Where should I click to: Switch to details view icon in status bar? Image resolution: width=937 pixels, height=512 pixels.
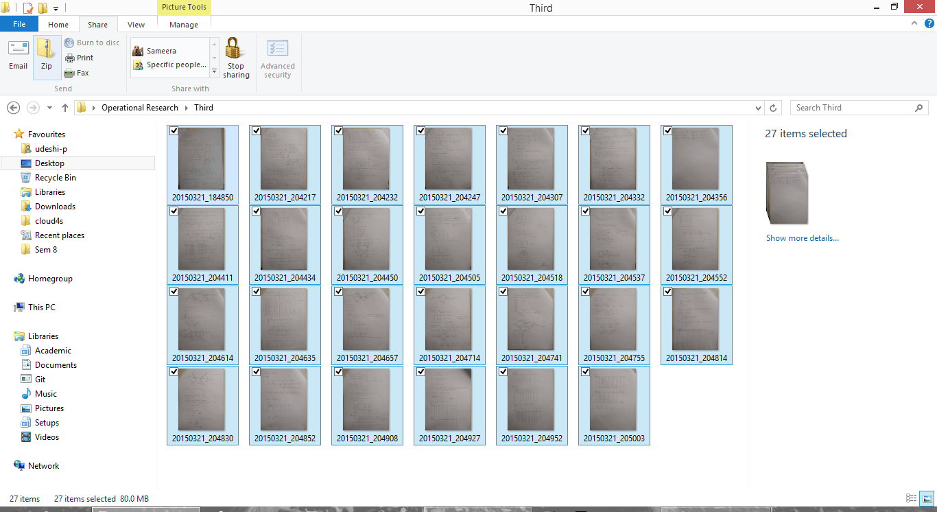[912, 499]
